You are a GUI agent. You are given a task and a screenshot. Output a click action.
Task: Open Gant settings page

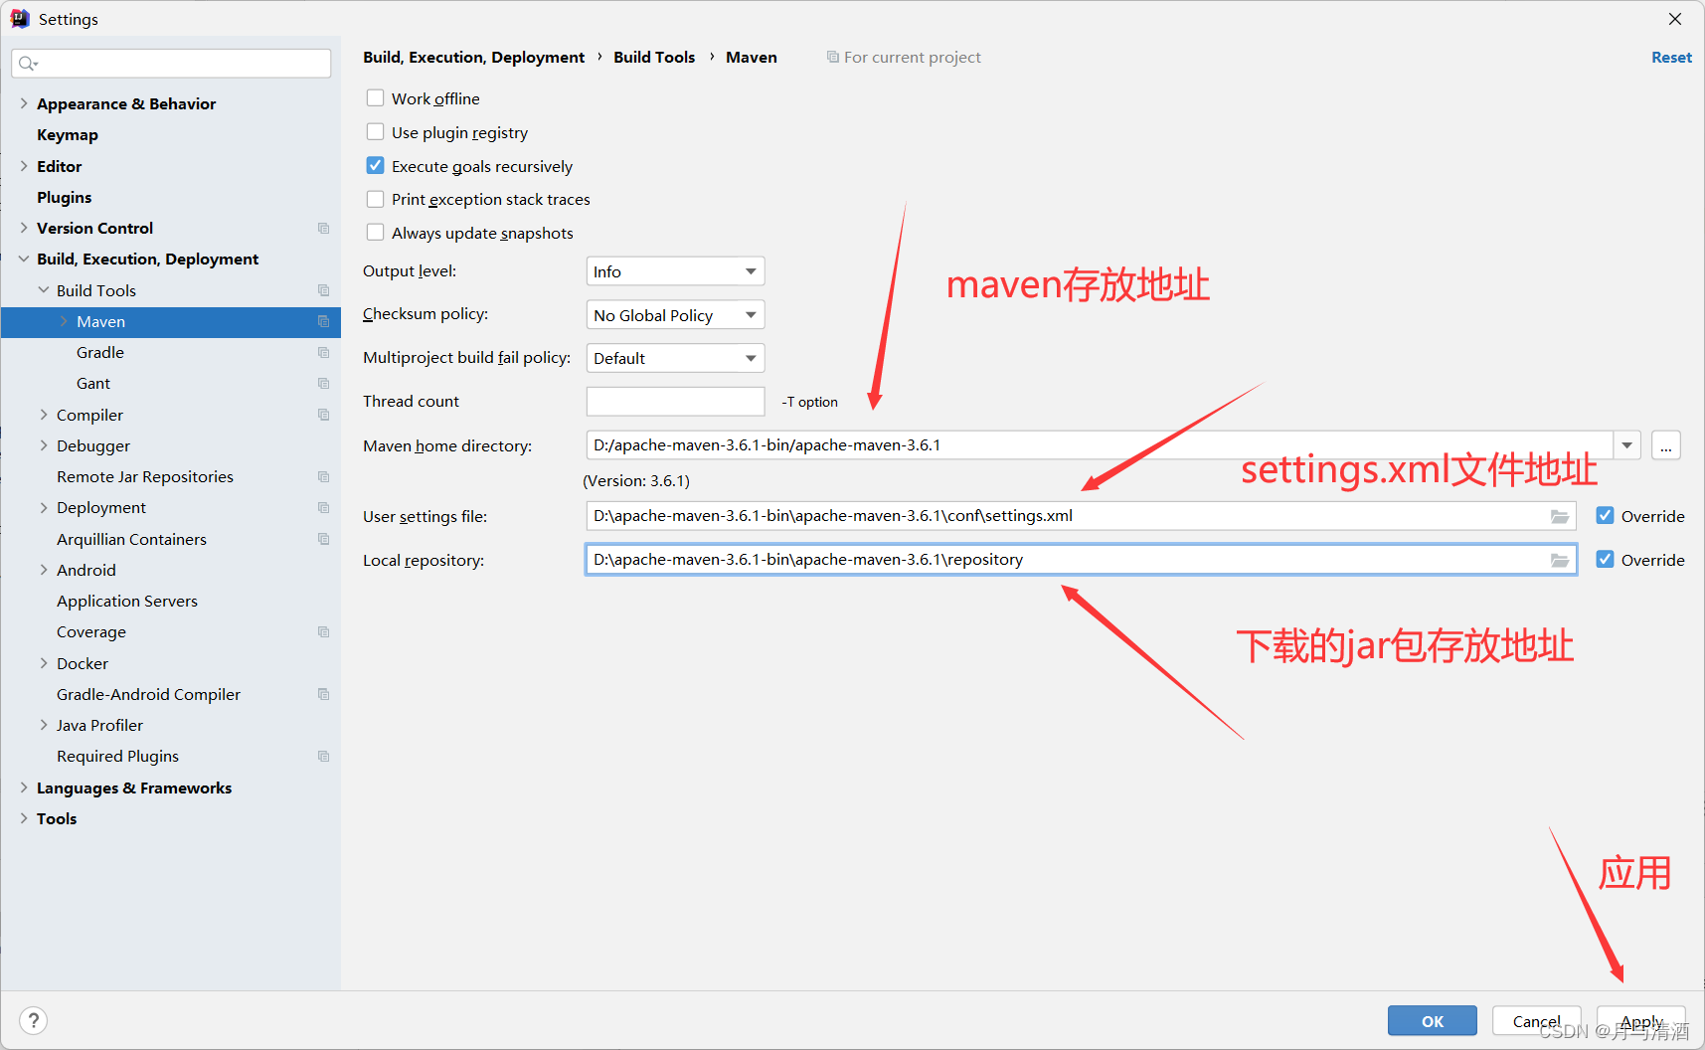(x=93, y=383)
